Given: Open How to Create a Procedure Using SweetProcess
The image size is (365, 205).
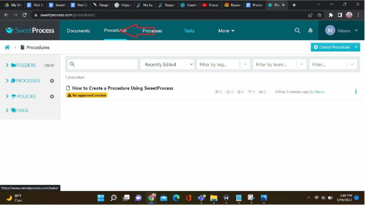Looking at the screenshot, I should [123, 88].
